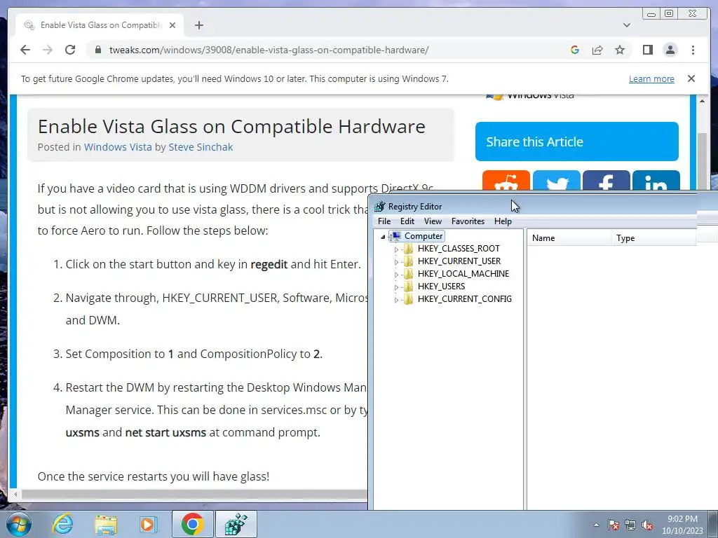Dismiss the Chrome updates notification bar
The width and height of the screenshot is (718, 538).
click(x=691, y=78)
